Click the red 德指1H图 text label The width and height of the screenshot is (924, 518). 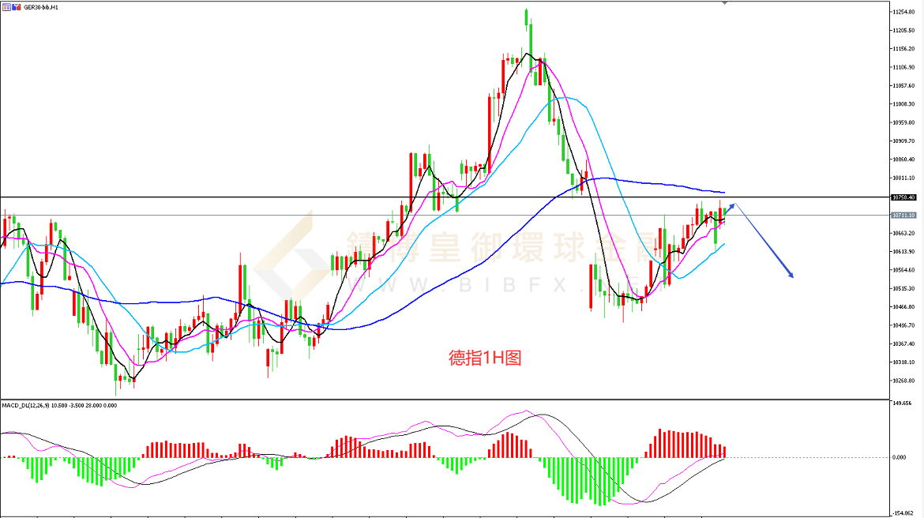[x=485, y=358]
